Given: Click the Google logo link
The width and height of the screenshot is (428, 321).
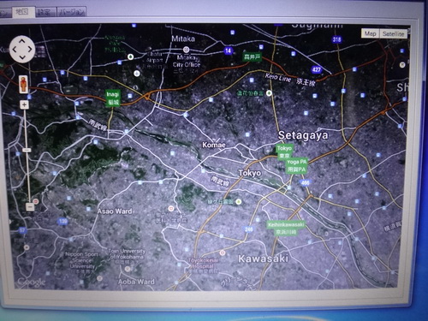Looking at the screenshot, I should tap(32, 282).
